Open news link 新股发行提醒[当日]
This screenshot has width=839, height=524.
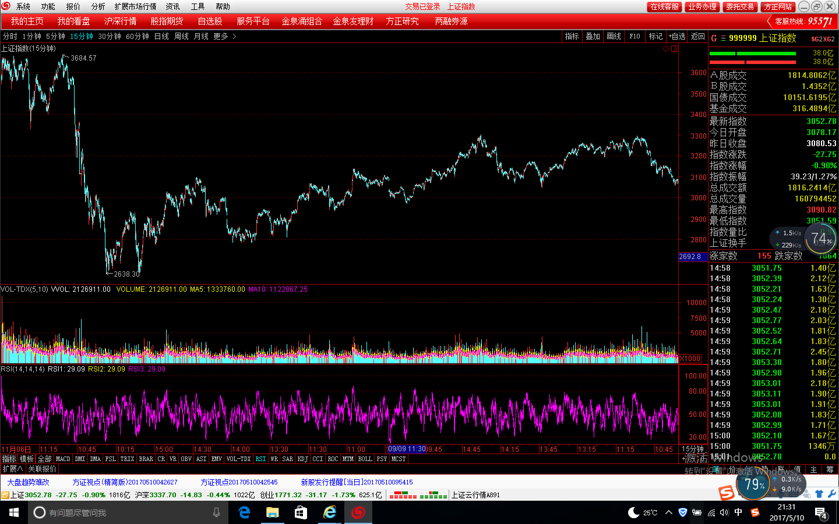pyautogui.click(x=357, y=482)
